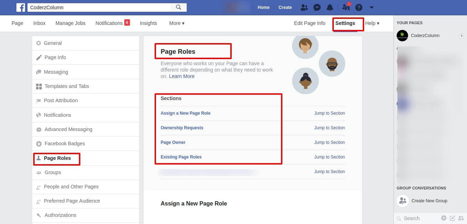The height and width of the screenshot is (224, 467).
Task: Open People and Other Pages settings
Action: point(86,187)
